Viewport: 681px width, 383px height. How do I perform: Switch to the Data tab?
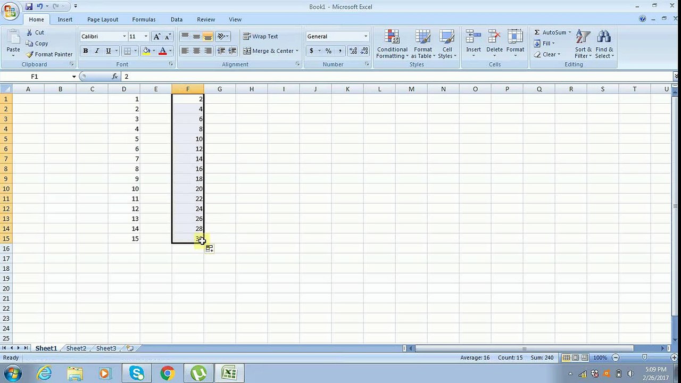(x=177, y=19)
